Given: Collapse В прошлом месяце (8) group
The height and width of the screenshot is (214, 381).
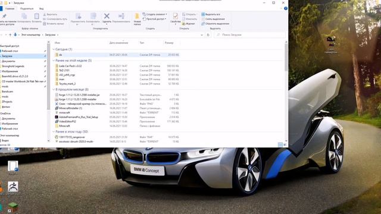Looking at the screenshot, I should coord(54,90).
